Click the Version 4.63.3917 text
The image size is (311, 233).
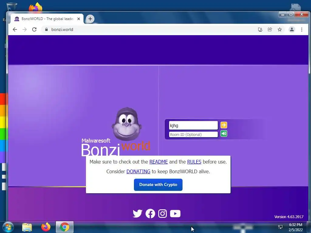(x=289, y=217)
